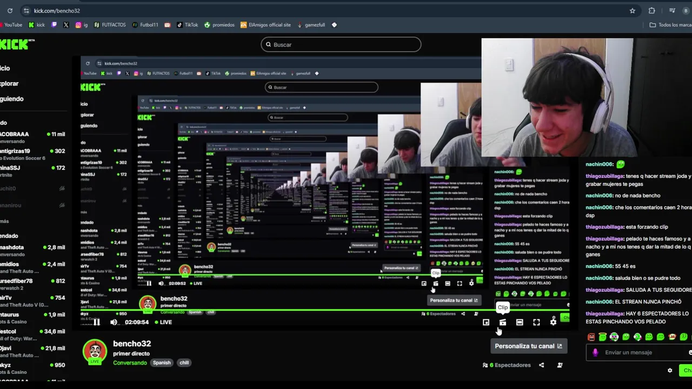Open sidebar channel with 11 mil viewers
The height and width of the screenshot is (389, 692).
click(x=32, y=138)
